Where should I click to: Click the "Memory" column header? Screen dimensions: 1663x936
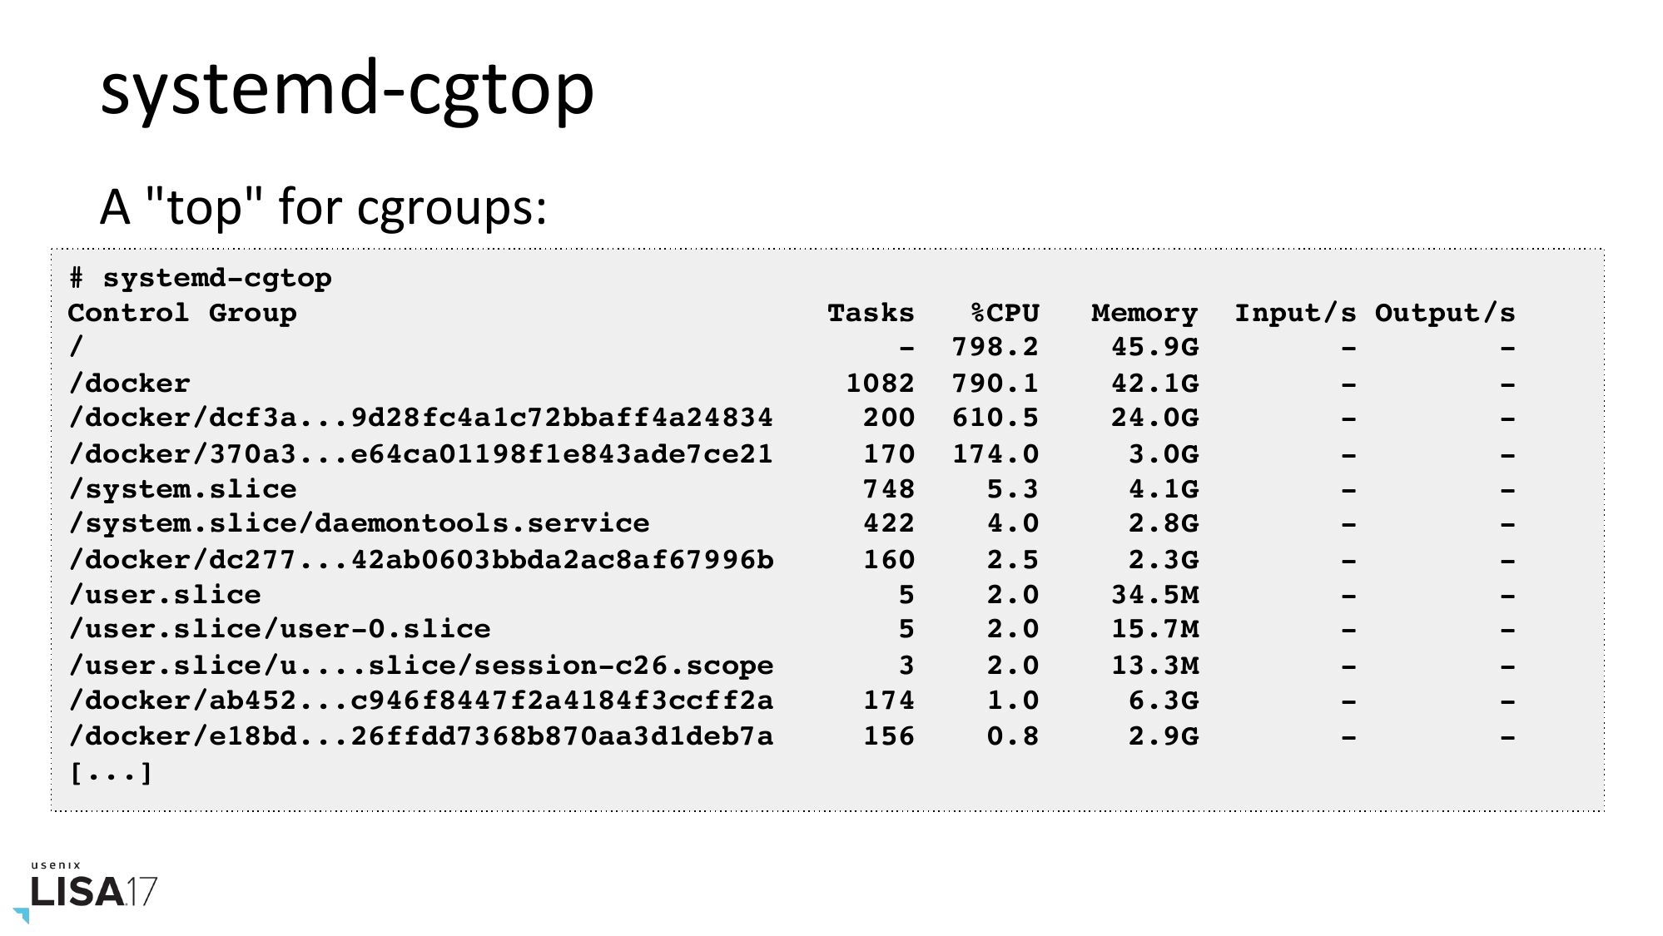click(1144, 314)
